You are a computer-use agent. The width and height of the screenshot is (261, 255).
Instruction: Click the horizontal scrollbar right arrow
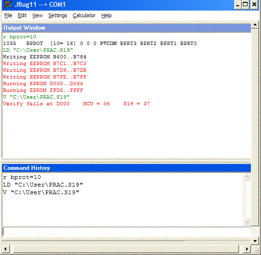(247, 249)
